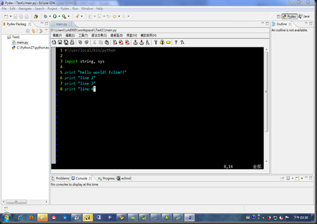Close the main.py editor tab
The image size is (317, 224).
70,24
